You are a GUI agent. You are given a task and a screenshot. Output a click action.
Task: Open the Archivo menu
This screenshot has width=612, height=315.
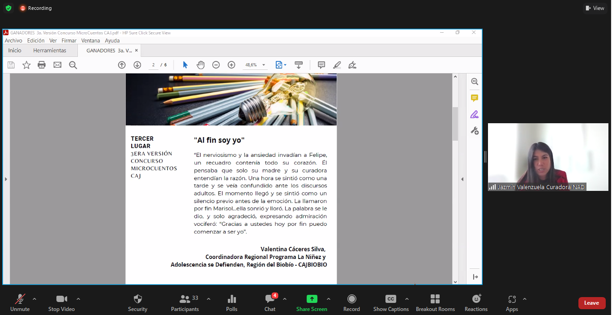13,40
